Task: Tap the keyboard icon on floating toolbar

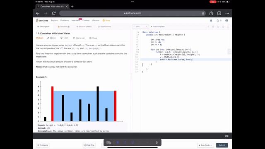Action: click(108, 142)
